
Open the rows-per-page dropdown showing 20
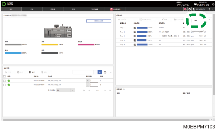coord(65,90)
